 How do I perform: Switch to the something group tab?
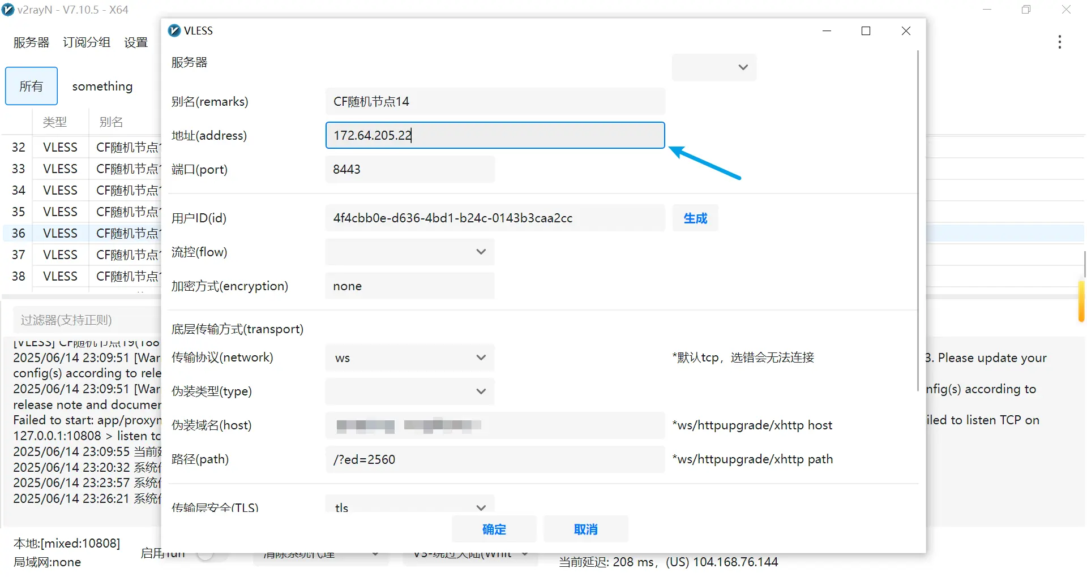tap(102, 86)
